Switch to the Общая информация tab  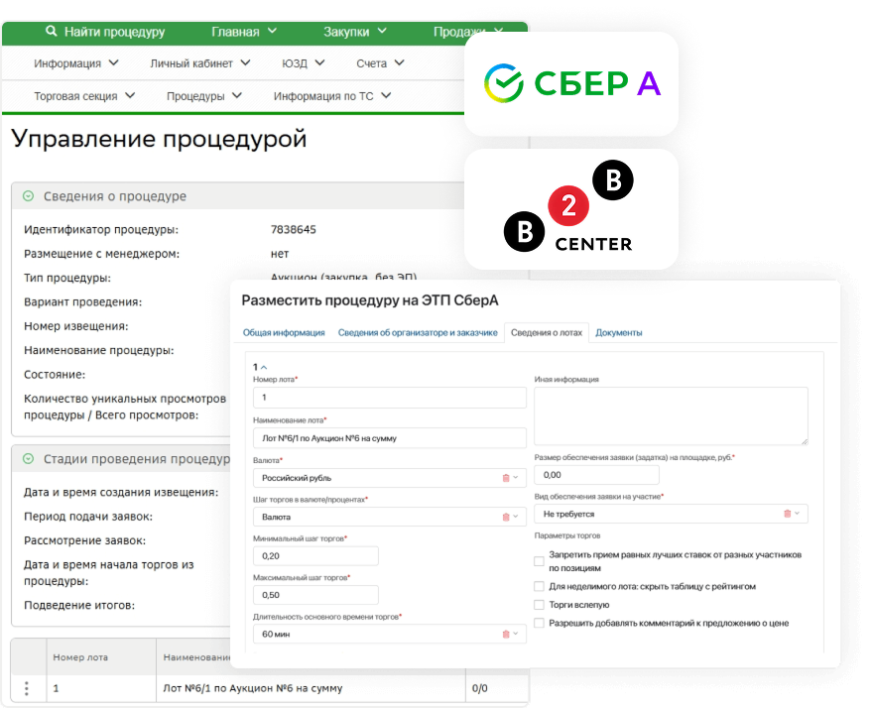pyautogui.click(x=284, y=332)
